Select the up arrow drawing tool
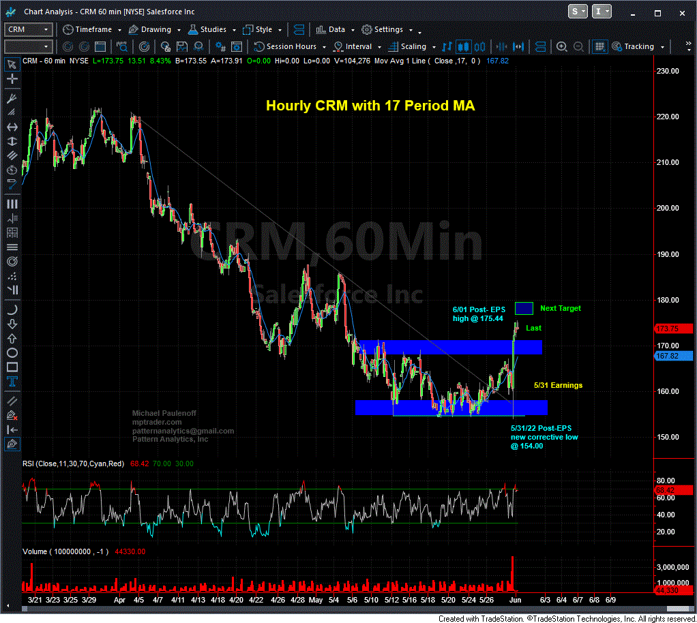The image size is (697, 623). coord(12,338)
